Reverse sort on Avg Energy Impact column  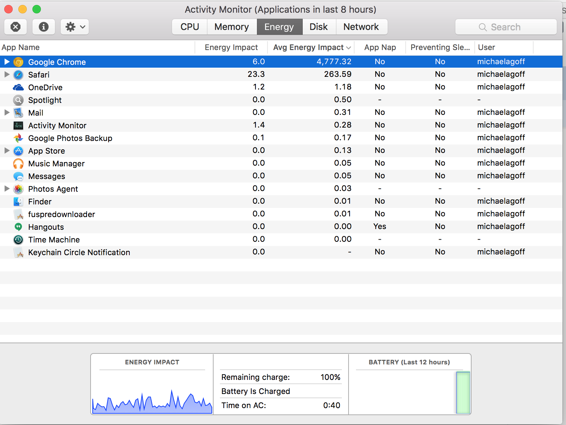tap(312, 47)
